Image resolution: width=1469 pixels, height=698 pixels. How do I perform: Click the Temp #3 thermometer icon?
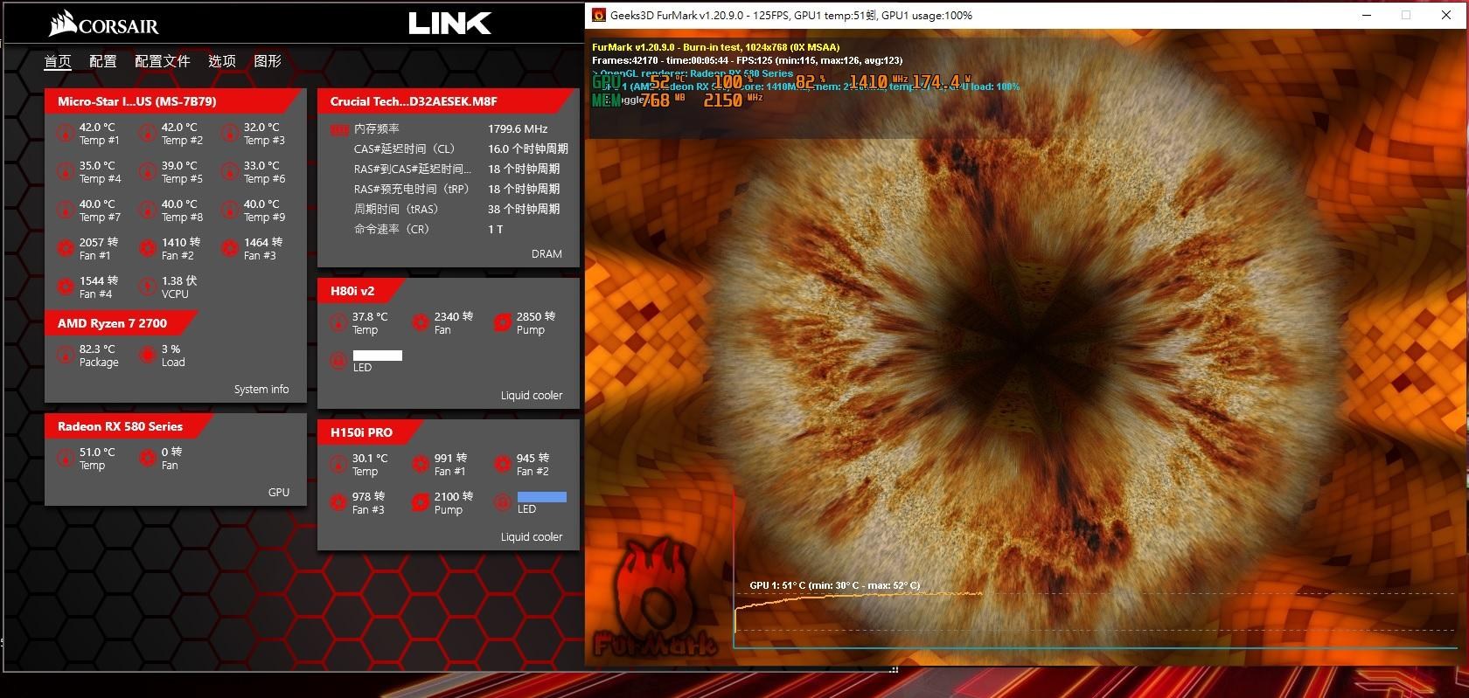[229, 134]
